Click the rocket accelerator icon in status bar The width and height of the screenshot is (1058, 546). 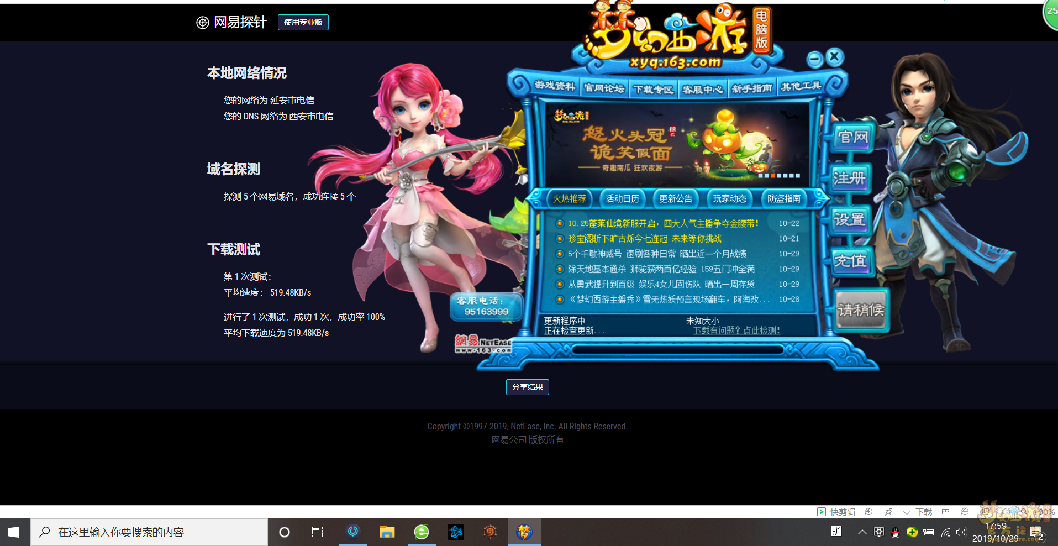pyautogui.click(x=888, y=512)
